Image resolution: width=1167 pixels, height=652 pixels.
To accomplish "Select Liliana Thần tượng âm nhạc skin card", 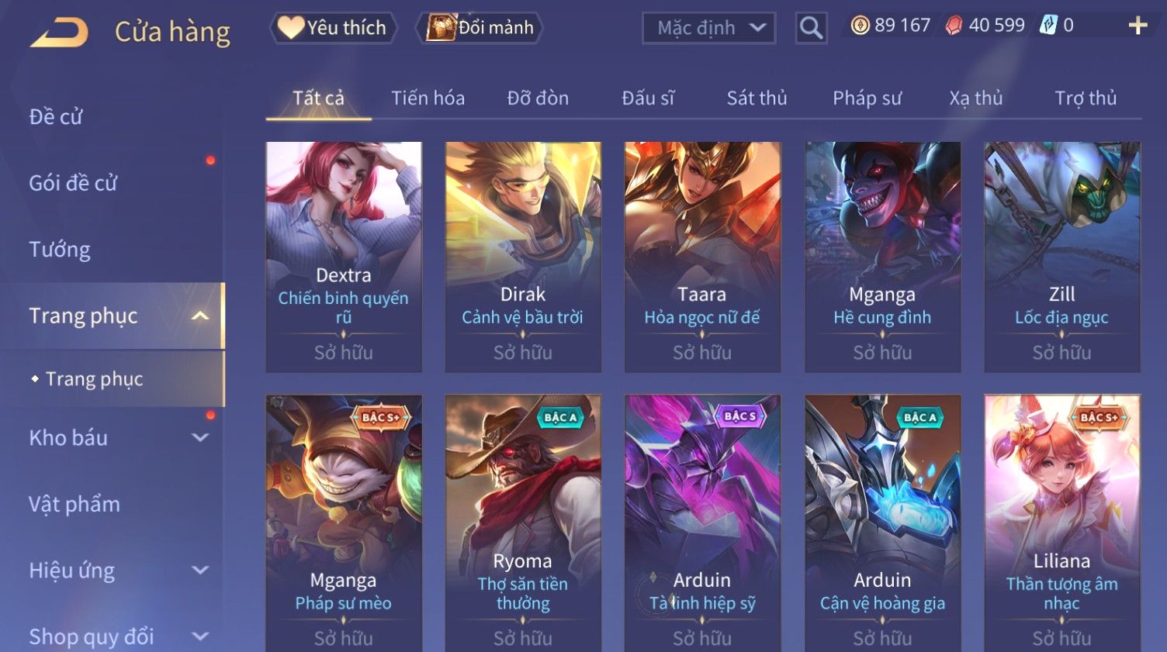I will click(x=1061, y=523).
